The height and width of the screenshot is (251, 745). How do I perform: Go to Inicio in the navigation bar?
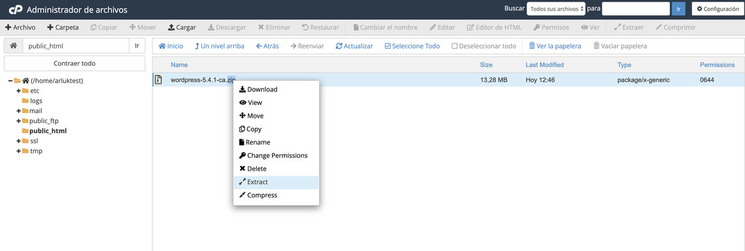click(171, 46)
